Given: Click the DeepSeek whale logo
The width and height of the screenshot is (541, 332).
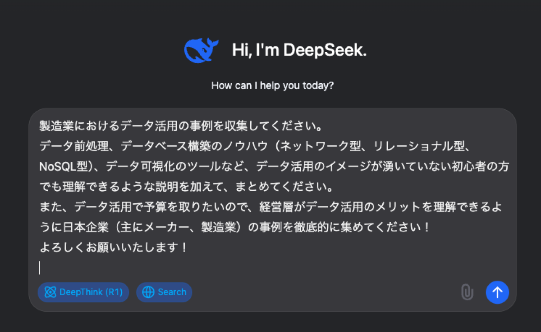Looking at the screenshot, I should pyautogui.click(x=201, y=50).
